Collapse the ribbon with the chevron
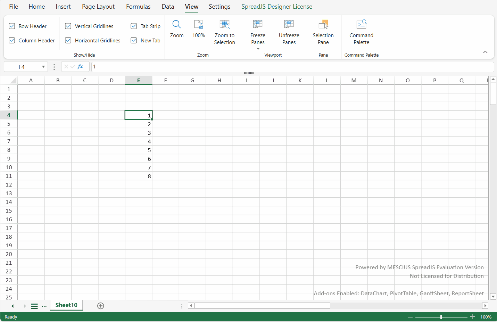 point(485,52)
